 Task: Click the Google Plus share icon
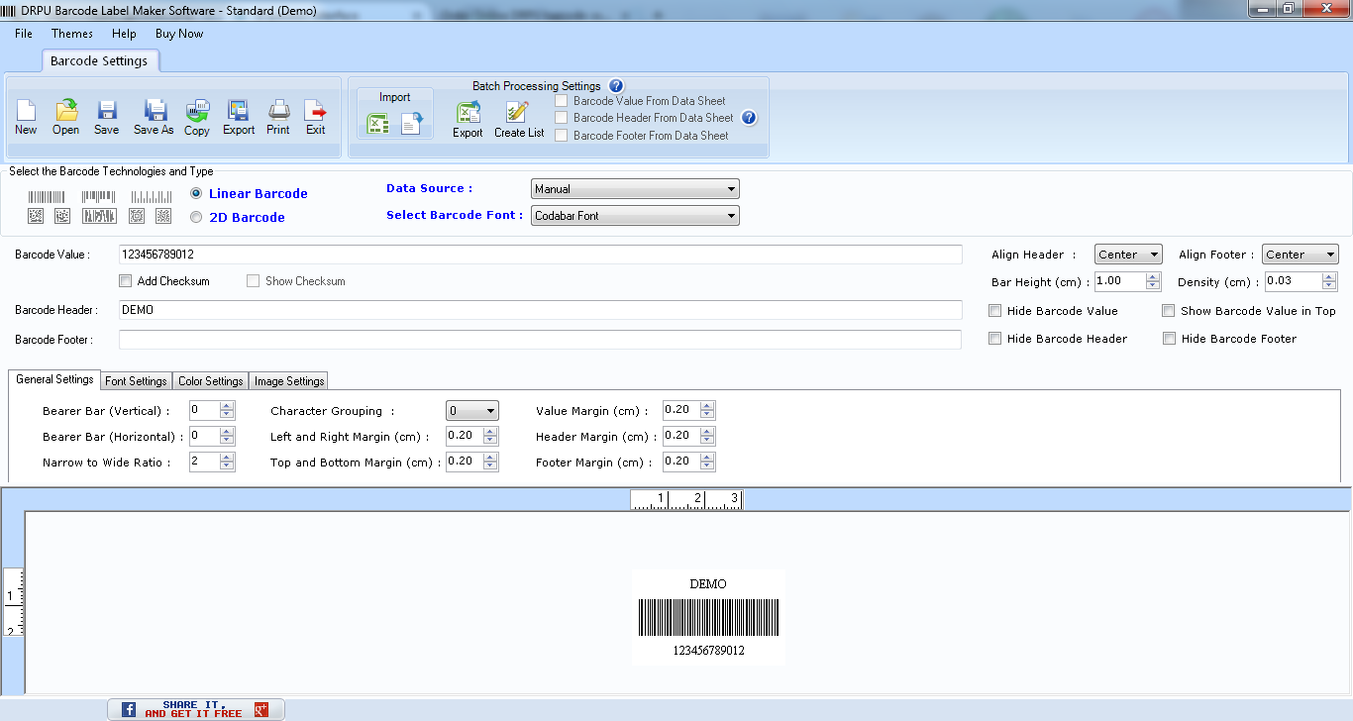click(261, 709)
